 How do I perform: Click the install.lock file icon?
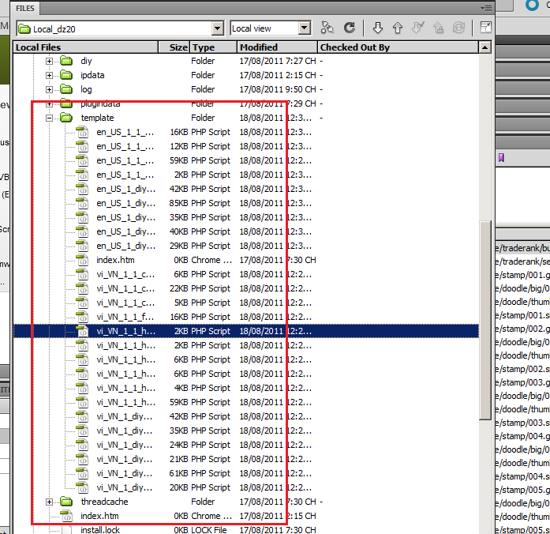(x=66, y=530)
